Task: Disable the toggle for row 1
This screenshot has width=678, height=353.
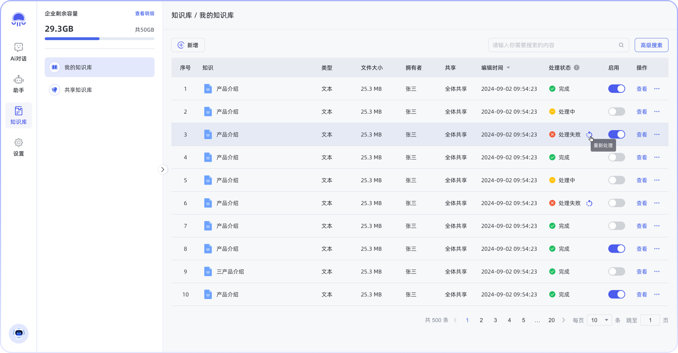Action: (x=616, y=89)
